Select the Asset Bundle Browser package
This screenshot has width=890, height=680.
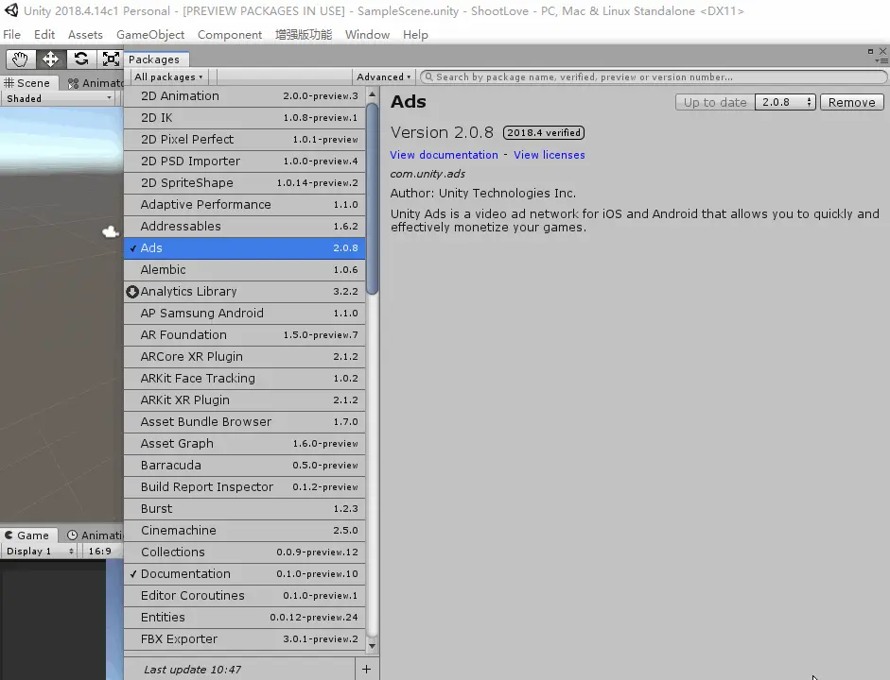click(245, 422)
